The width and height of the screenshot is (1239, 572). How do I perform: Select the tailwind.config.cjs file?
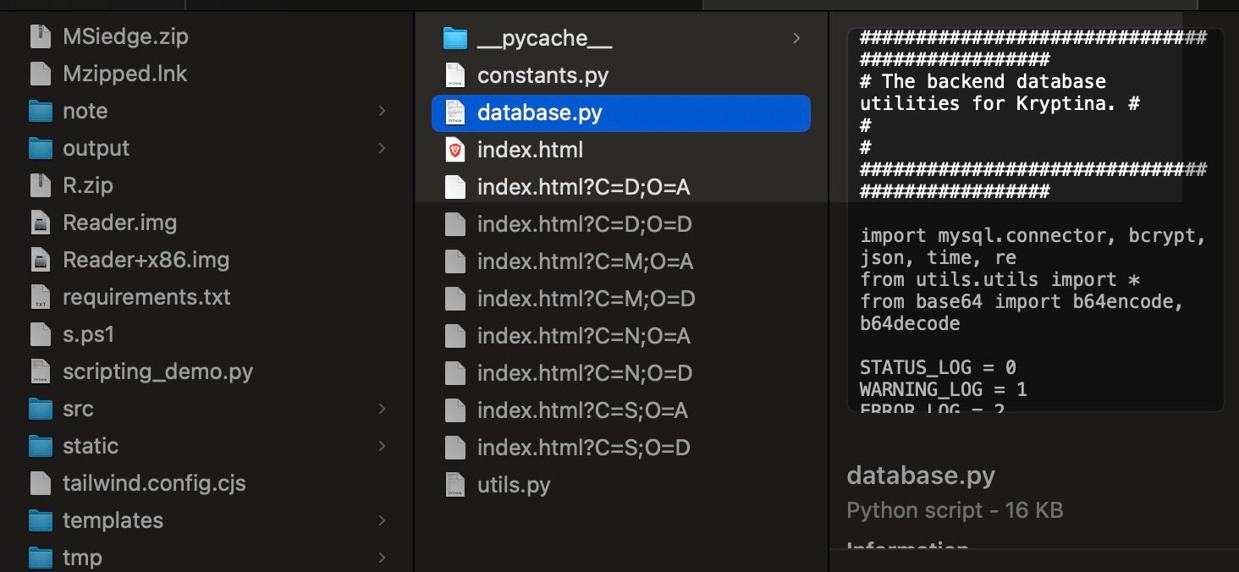[154, 483]
